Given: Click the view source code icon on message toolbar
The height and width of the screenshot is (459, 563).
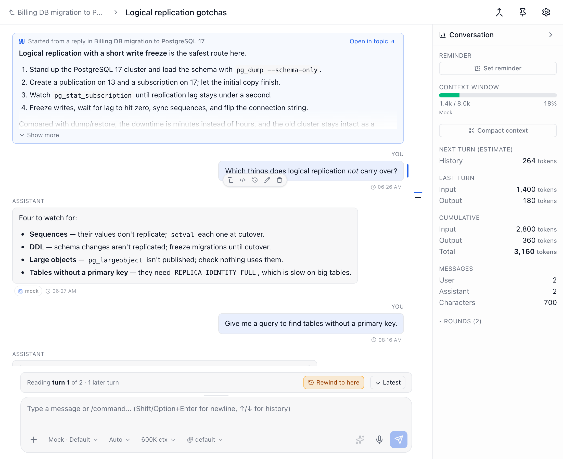Looking at the screenshot, I should 243,180.
